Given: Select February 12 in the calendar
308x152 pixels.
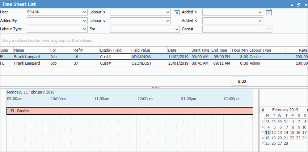Looking at the screenshot, I should pyautogui.click(x=274, y=133).
